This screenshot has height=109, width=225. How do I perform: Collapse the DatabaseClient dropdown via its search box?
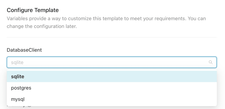[x=112, y=62]
